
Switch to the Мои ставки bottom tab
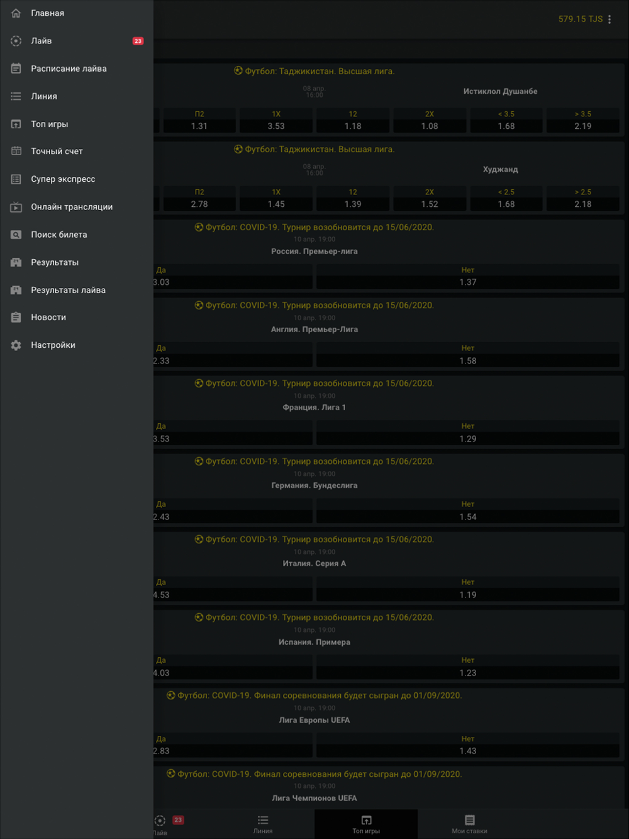tap(469, 824)
